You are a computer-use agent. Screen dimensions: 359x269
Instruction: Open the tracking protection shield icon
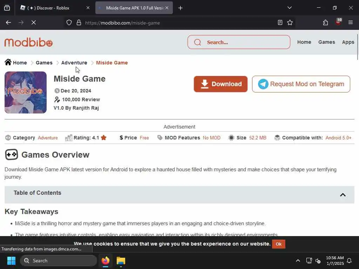[69, 23]
